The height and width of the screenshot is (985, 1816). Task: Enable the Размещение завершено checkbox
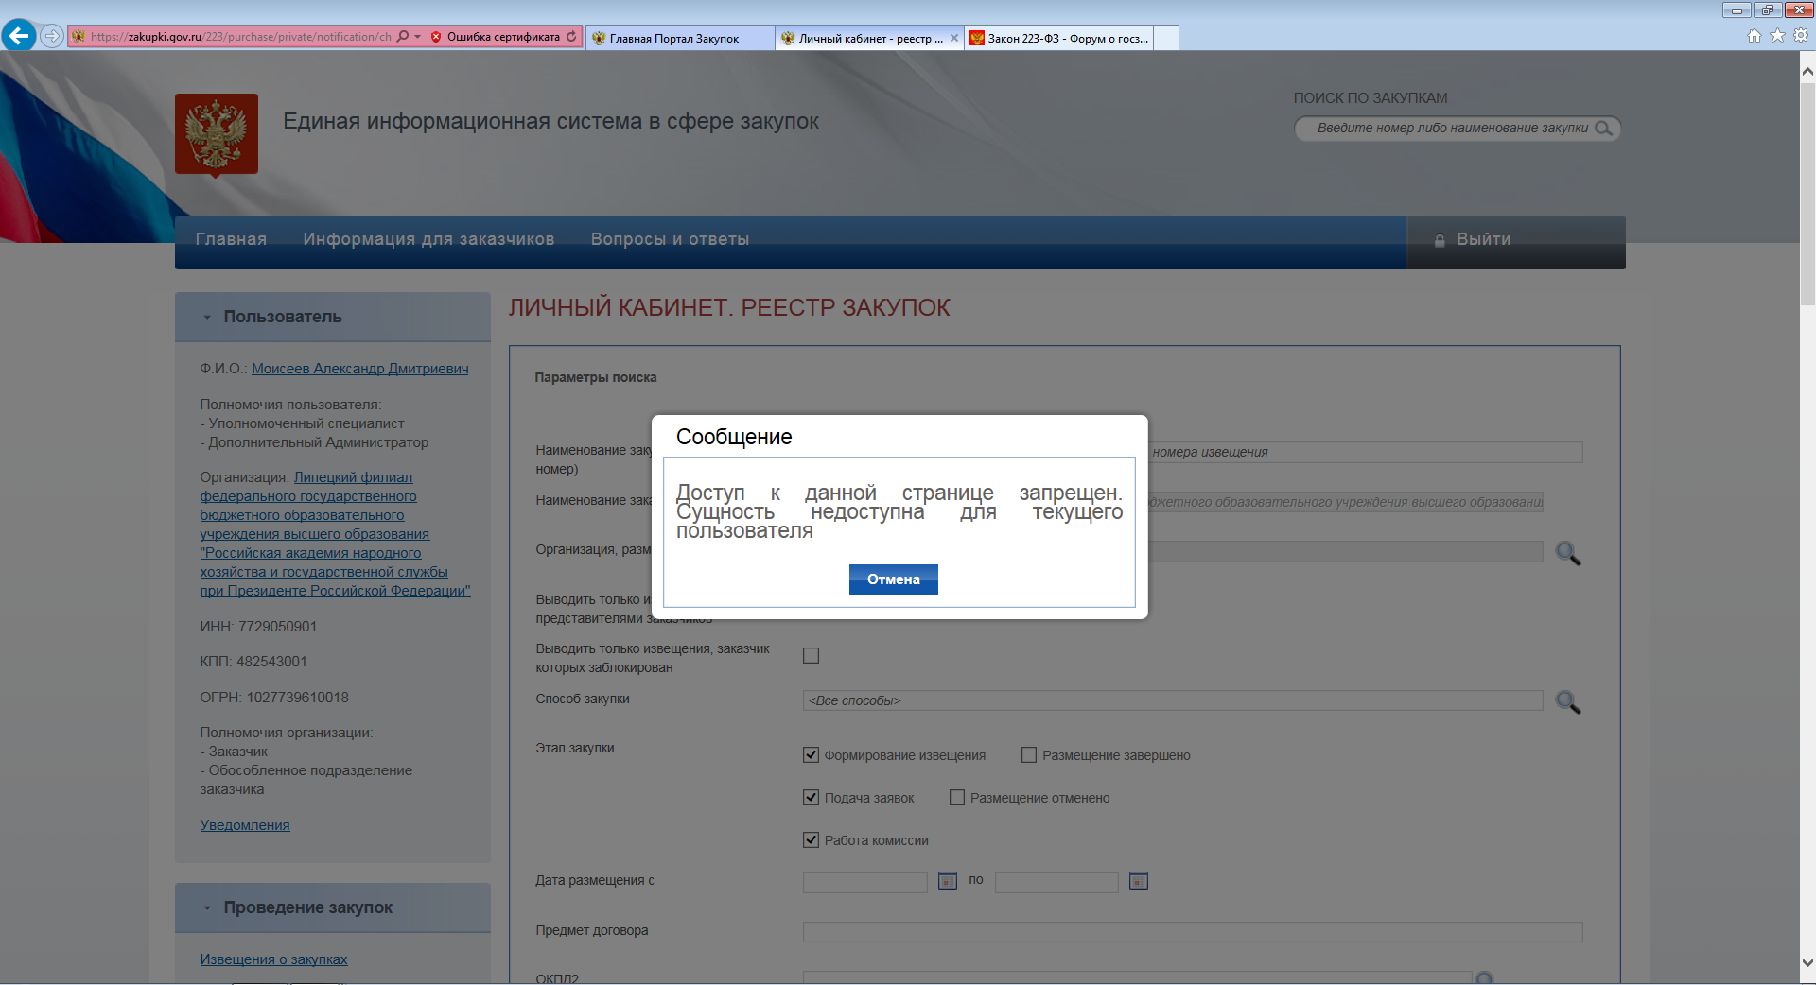click(1029, 754)
